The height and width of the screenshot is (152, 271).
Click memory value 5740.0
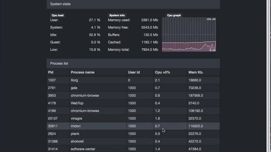pyautogui.click(x=194, y=103)
